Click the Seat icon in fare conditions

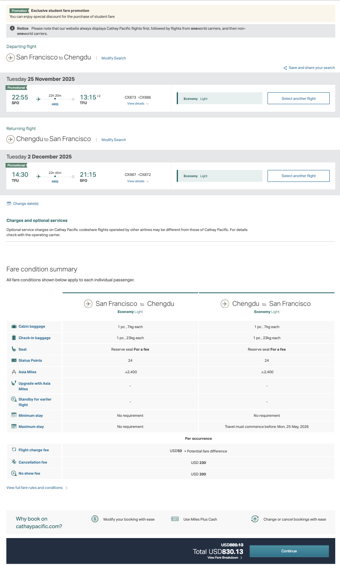[x=14, y=349]
